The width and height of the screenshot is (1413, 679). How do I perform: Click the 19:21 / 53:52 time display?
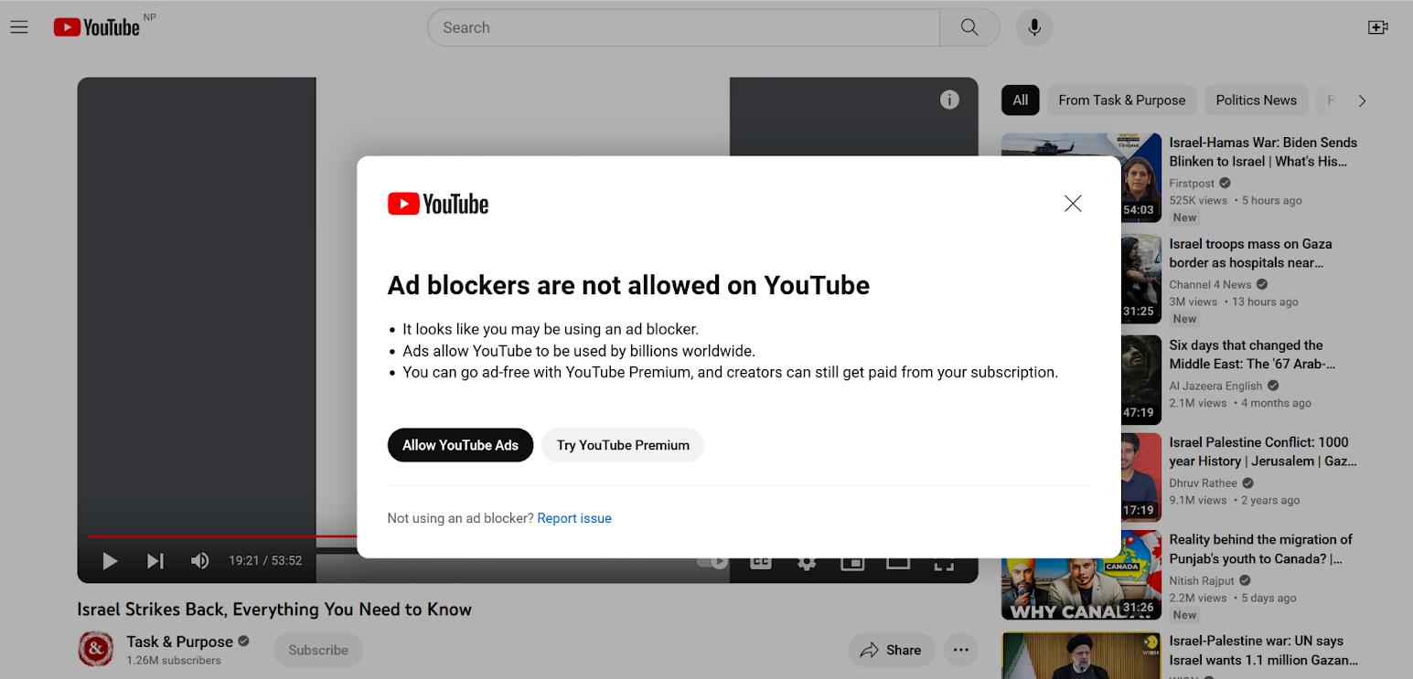tap(265, 561)
